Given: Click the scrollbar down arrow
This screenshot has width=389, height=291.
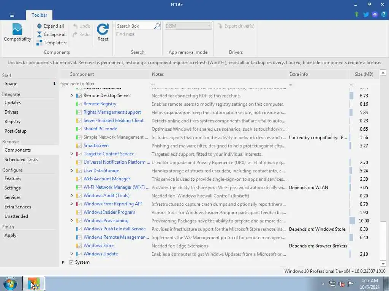Looking at the screenshot, I should pyautogui.click(x=383, y=264).
